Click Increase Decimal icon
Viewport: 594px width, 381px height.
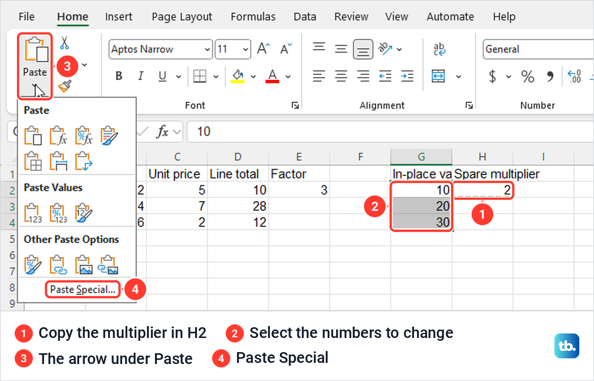click(x=574, y=76)
